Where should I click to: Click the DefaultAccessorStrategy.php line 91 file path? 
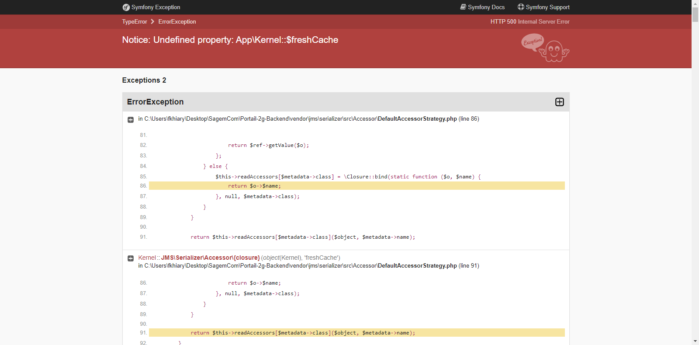point(309,266)
